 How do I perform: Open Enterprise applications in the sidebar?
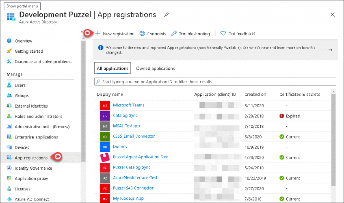click(x=36, y=137)
